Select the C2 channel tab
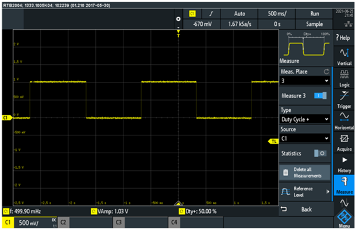The image size is (356, 230). click(x=63, y=223)
